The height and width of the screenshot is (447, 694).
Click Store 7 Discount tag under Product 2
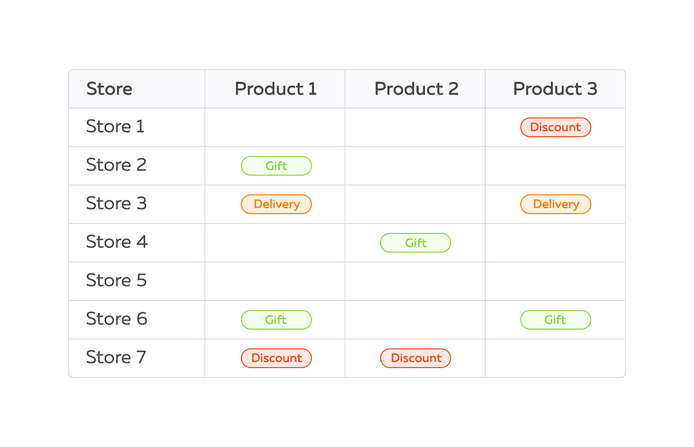point(415,358)
